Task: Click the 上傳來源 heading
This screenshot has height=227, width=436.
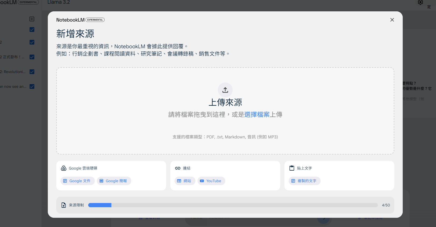Action: tap(225, 103)
